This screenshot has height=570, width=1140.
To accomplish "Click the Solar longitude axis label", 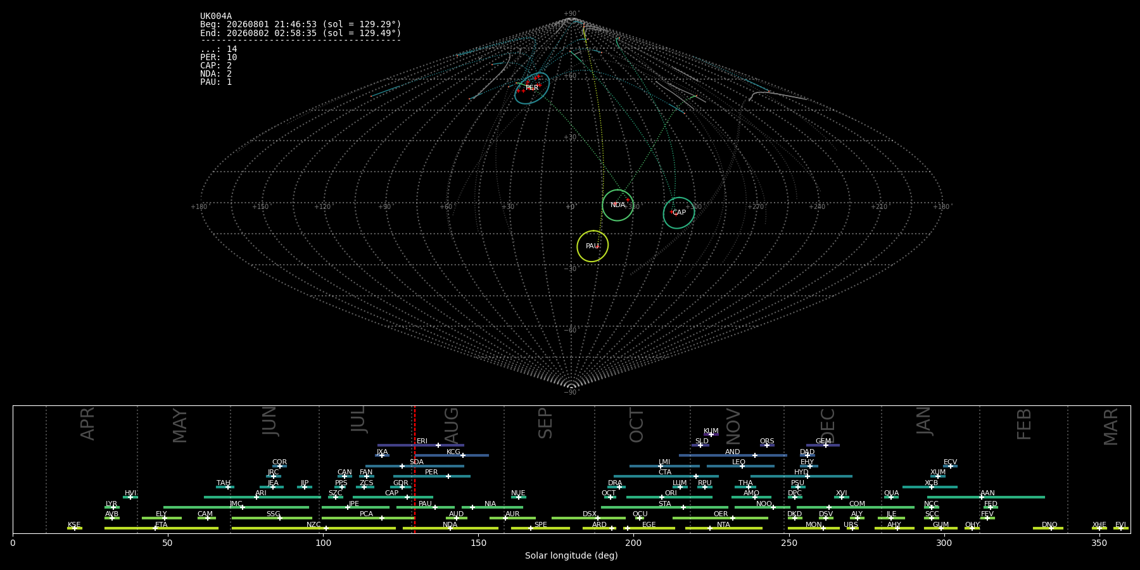I will pyautogui.click(x=571, y=555).
